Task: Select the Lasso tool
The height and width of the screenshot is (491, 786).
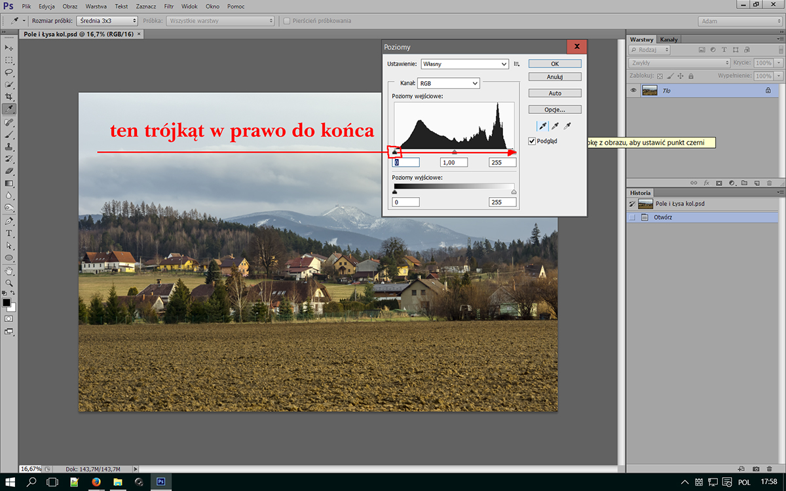Action: (x=9, y=72)
